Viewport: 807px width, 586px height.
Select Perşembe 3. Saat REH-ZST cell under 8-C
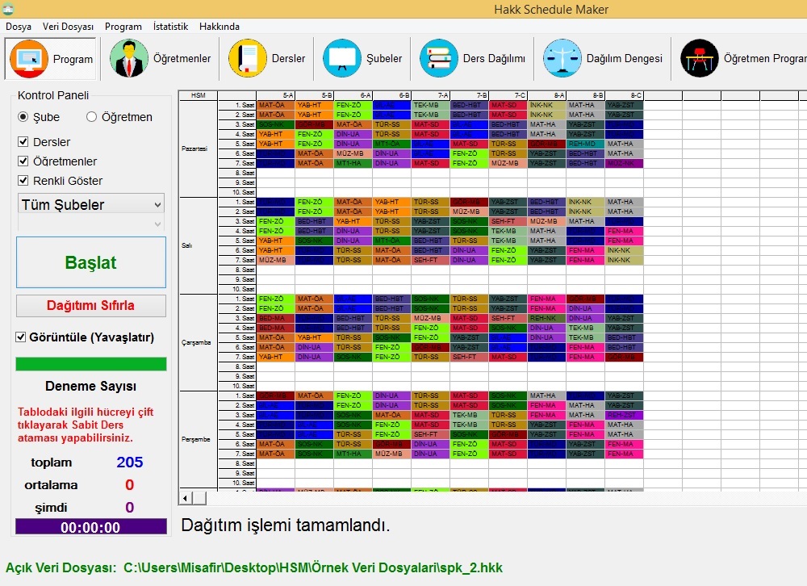pos(625,415)
